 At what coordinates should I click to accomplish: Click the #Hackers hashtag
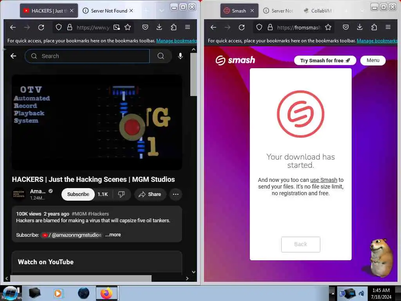98,214
